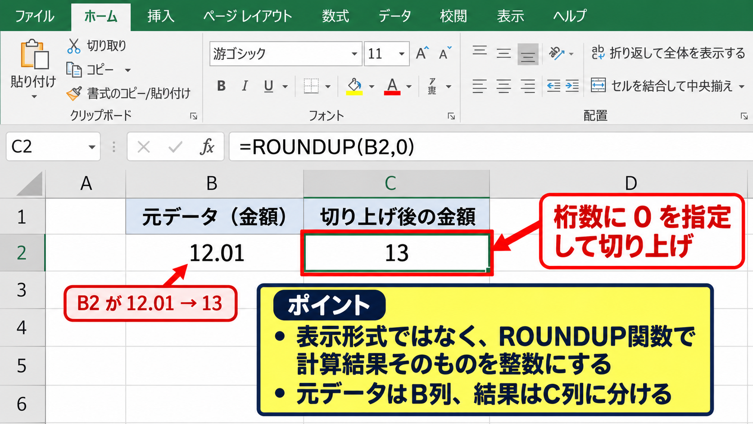
Task: Switch to the 挿入 (Insert) tab
Action: [161, 16]
